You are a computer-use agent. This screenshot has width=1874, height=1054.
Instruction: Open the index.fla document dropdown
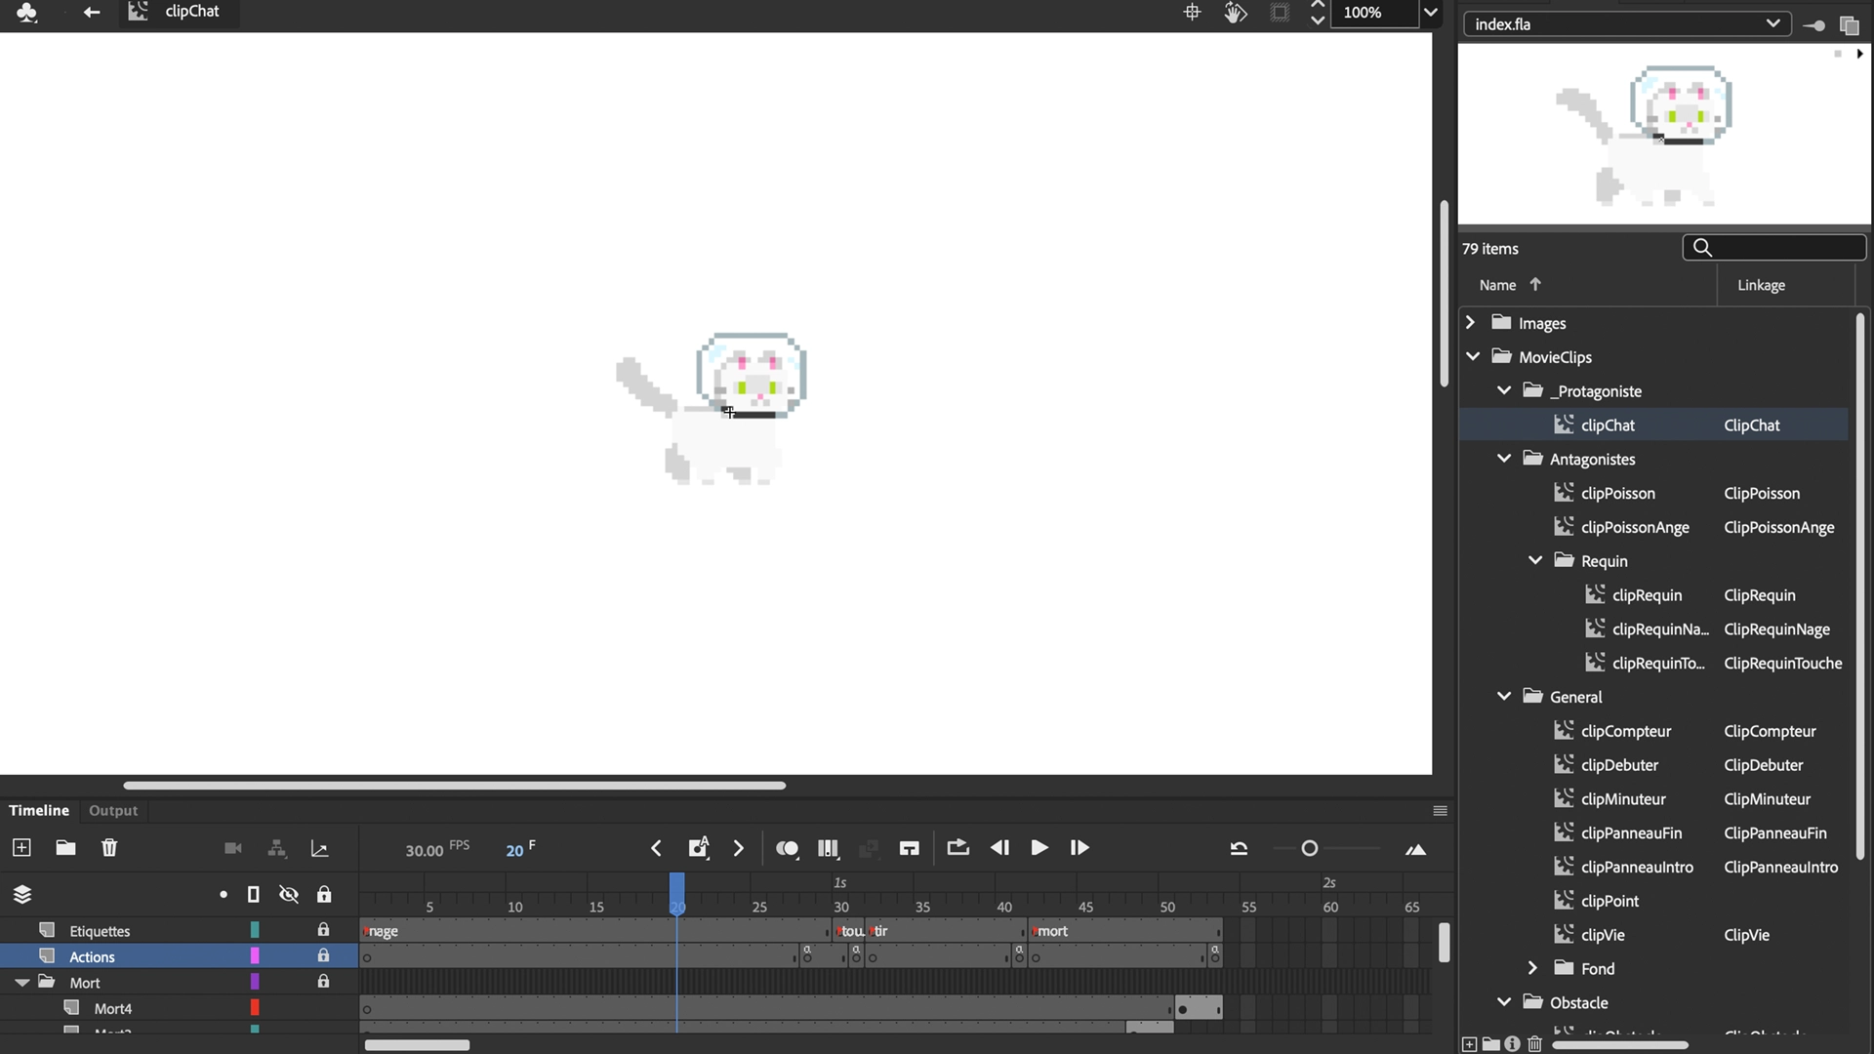tap(1626, 23)
